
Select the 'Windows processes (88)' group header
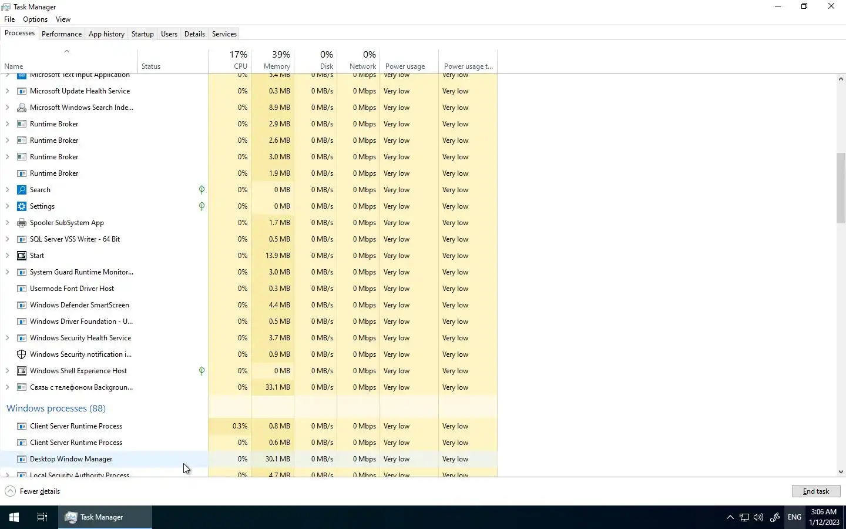point(56,409)
